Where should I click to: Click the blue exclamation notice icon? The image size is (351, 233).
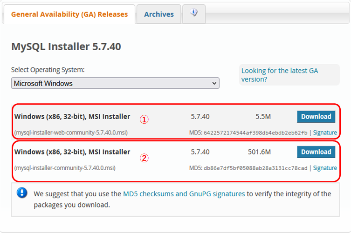[22, 193]
